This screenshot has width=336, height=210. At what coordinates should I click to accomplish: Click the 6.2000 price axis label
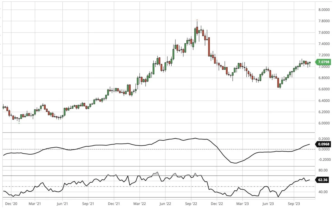point(324,112)
